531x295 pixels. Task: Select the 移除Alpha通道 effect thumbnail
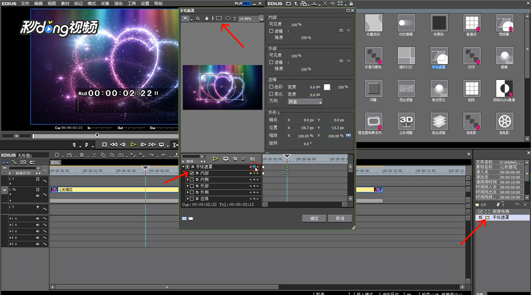click(x=504, y=91)
